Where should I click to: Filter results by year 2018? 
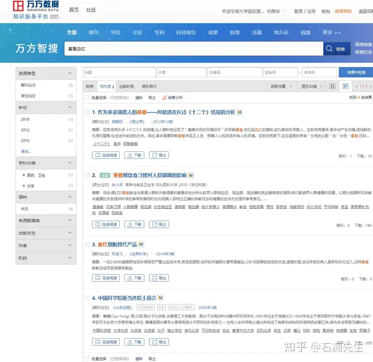coord(25,119)
